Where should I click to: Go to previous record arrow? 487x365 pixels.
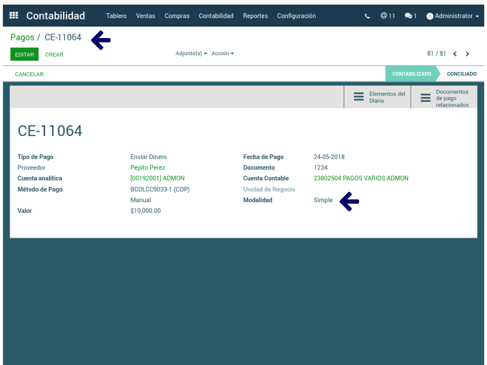click(x=455, y=54)
